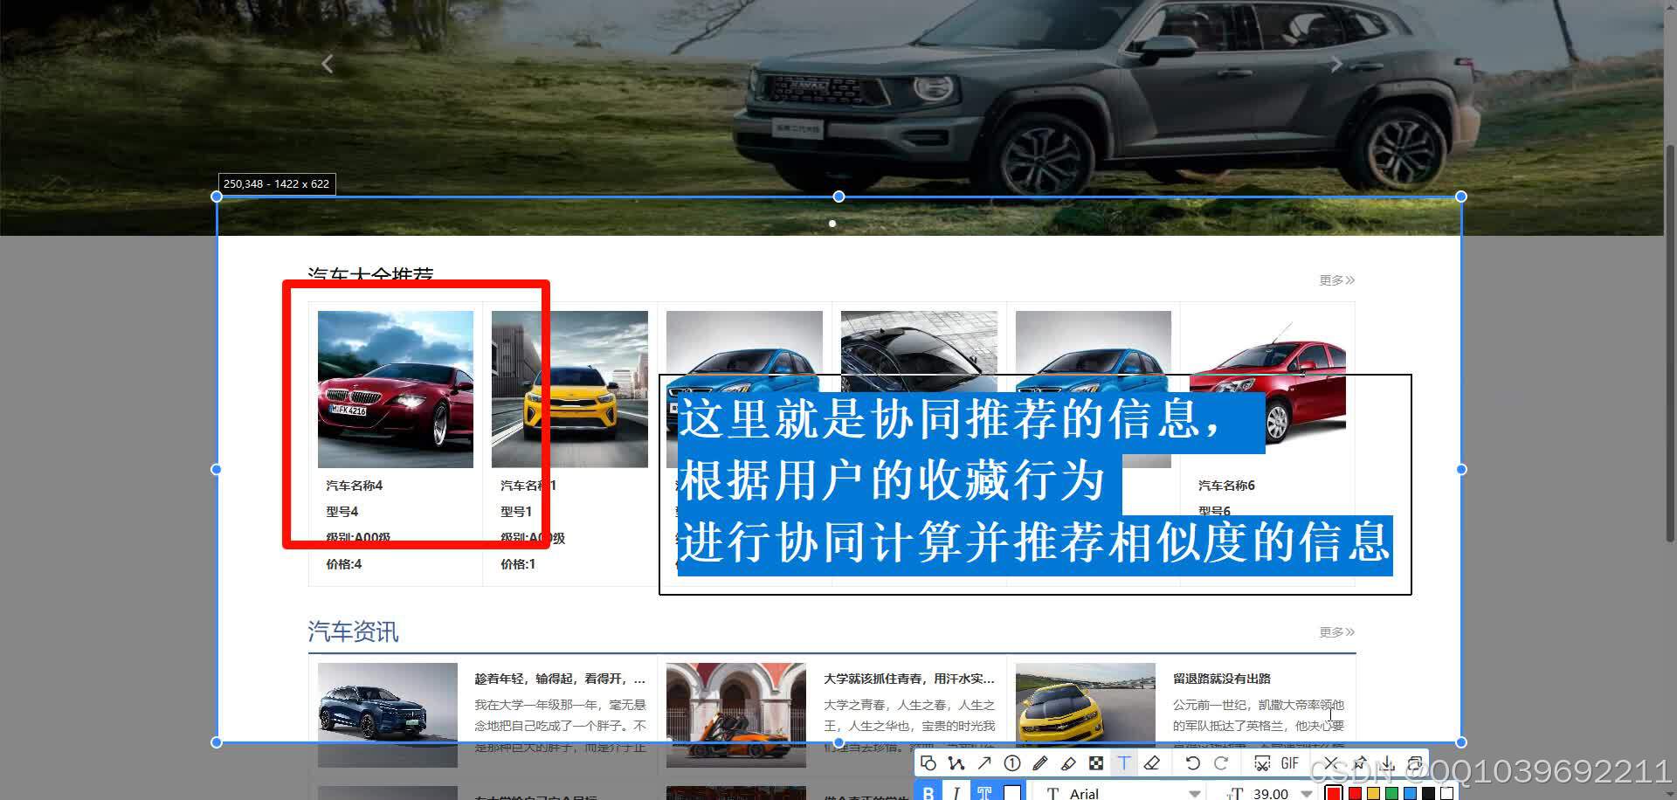Pick the green color swatch
Screen dimensions: 1677x800
(1391, 793)
